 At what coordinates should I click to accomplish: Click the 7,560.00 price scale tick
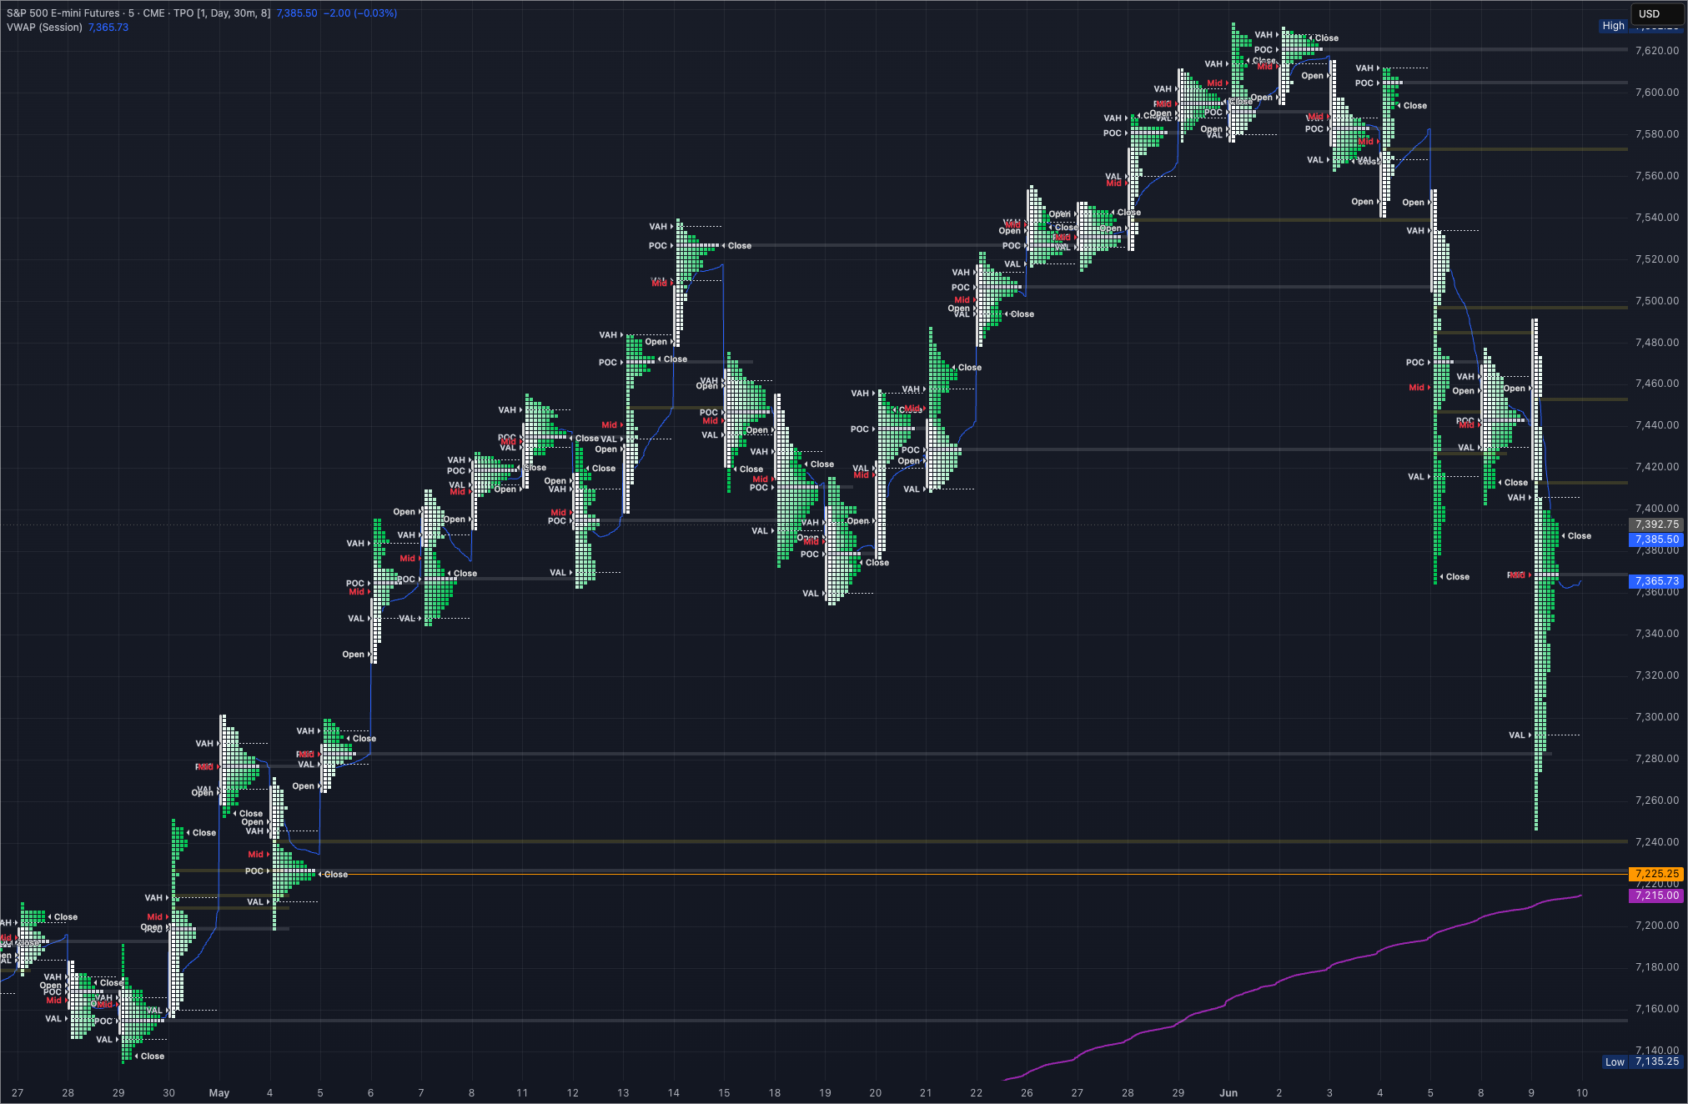[1657, 176]
